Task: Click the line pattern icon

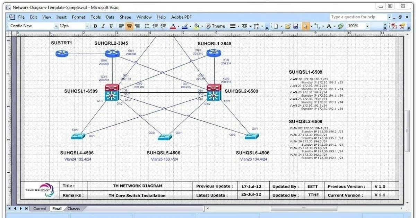Action: click(x=244, y=26)
